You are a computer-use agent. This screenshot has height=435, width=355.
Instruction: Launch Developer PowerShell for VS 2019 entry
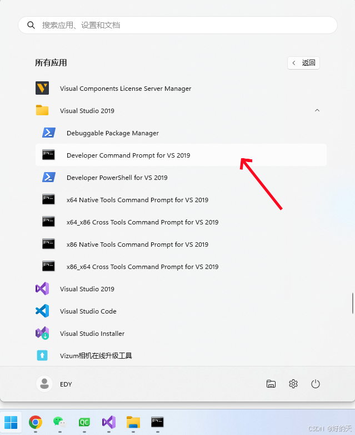pos(181,177)
